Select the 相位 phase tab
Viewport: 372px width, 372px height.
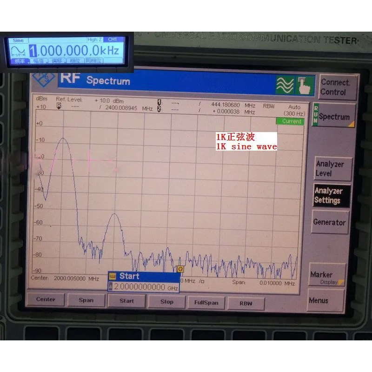(x=75, y=61)
